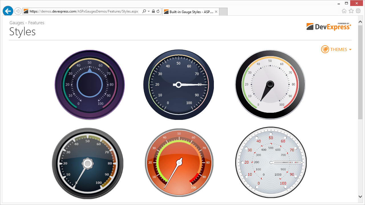365x205 pixels.
Task: Click the THEMES dropdown arrow
Action: pos(350,50)
